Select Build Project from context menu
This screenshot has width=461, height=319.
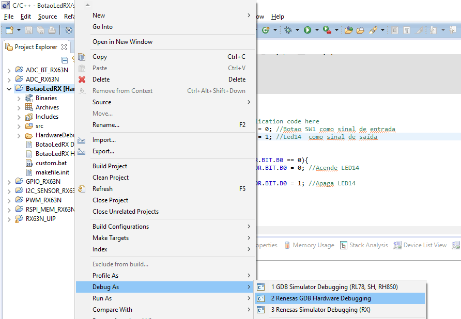tap(165, 166)
